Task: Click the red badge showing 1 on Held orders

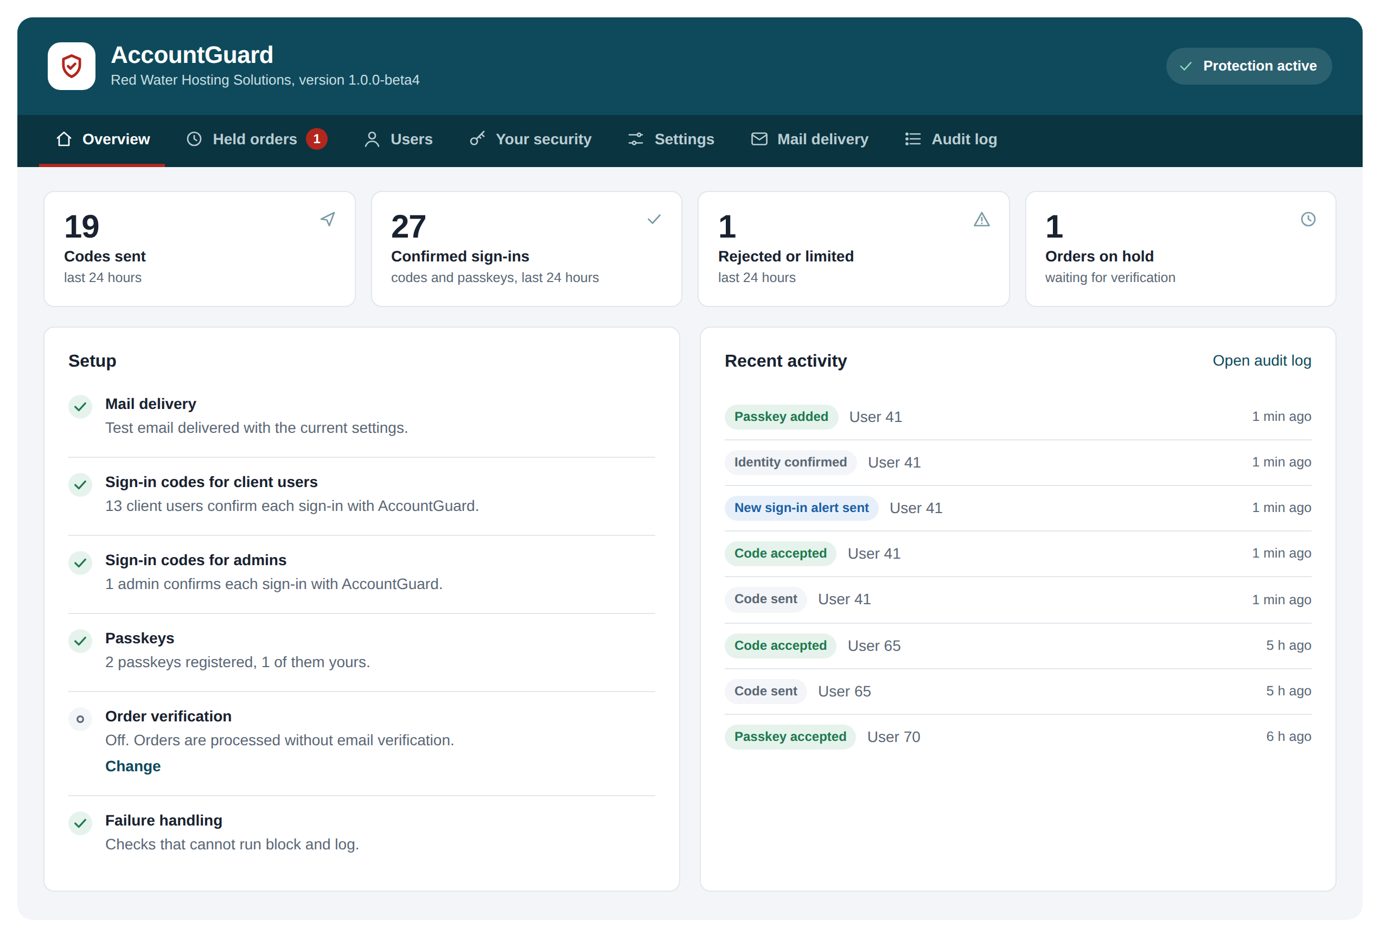Action: pos(316,139)
